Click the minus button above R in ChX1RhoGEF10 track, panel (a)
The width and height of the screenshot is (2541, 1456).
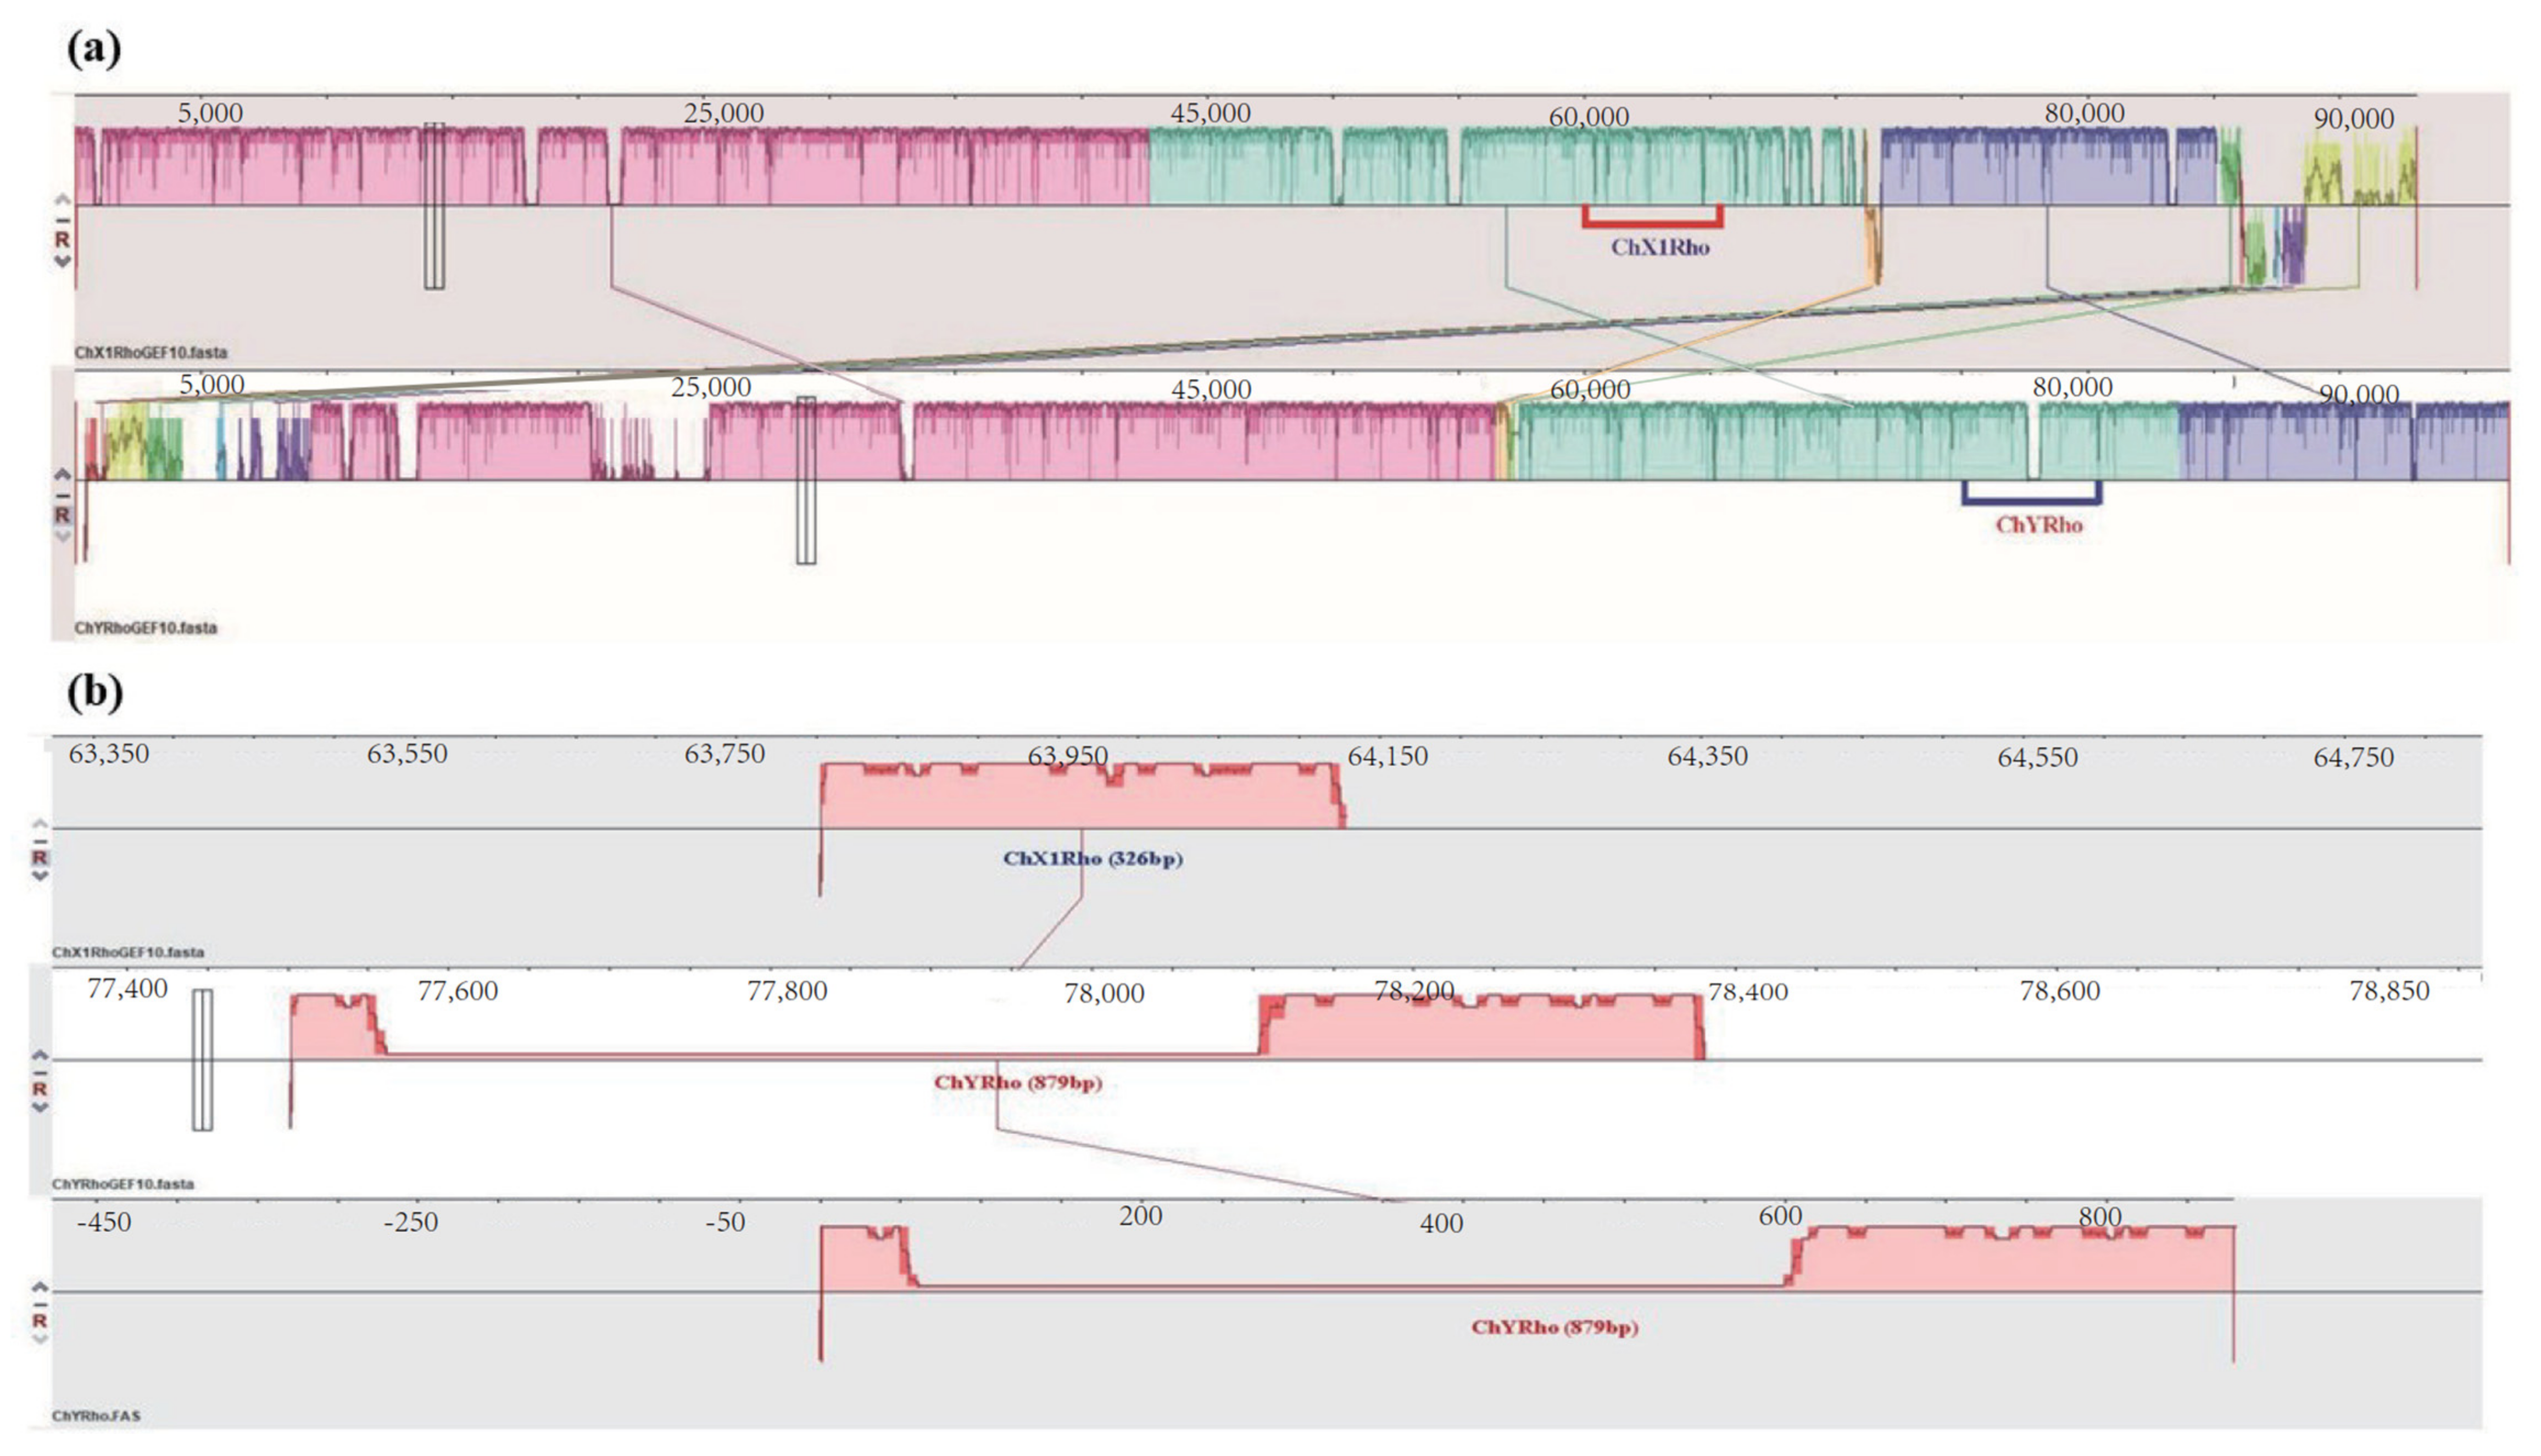[x=62, y=220]
